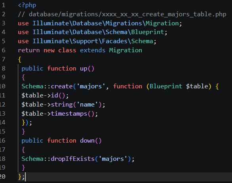This screenshot has width=232, height=183.
Task: Click 'Migrations\Migration' use statement on line 3
Action: pos(142,23)
